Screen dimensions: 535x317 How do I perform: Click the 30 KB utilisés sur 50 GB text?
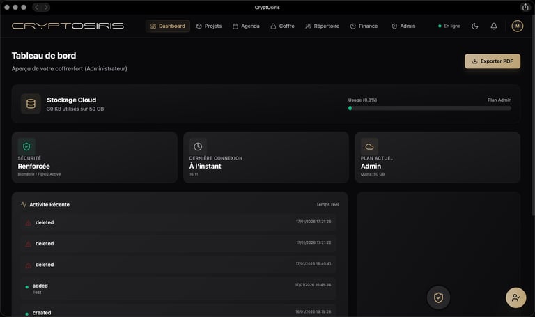[x=75, y=109]
